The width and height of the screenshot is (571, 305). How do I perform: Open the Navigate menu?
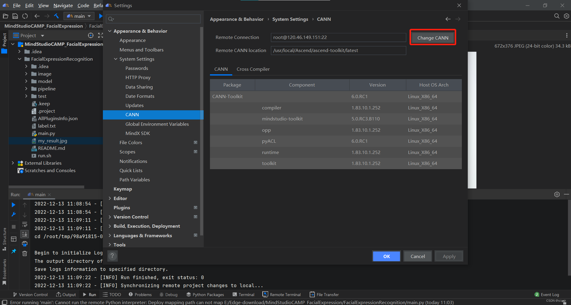(63, 5)
